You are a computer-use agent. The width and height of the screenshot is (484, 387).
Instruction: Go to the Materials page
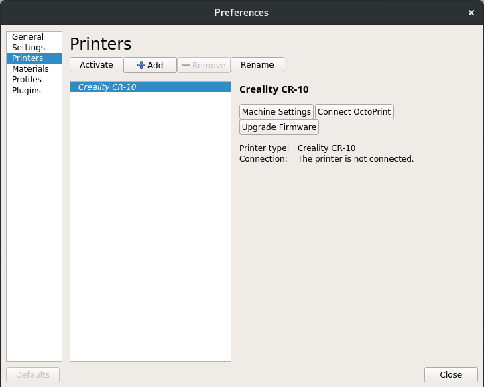34,69
